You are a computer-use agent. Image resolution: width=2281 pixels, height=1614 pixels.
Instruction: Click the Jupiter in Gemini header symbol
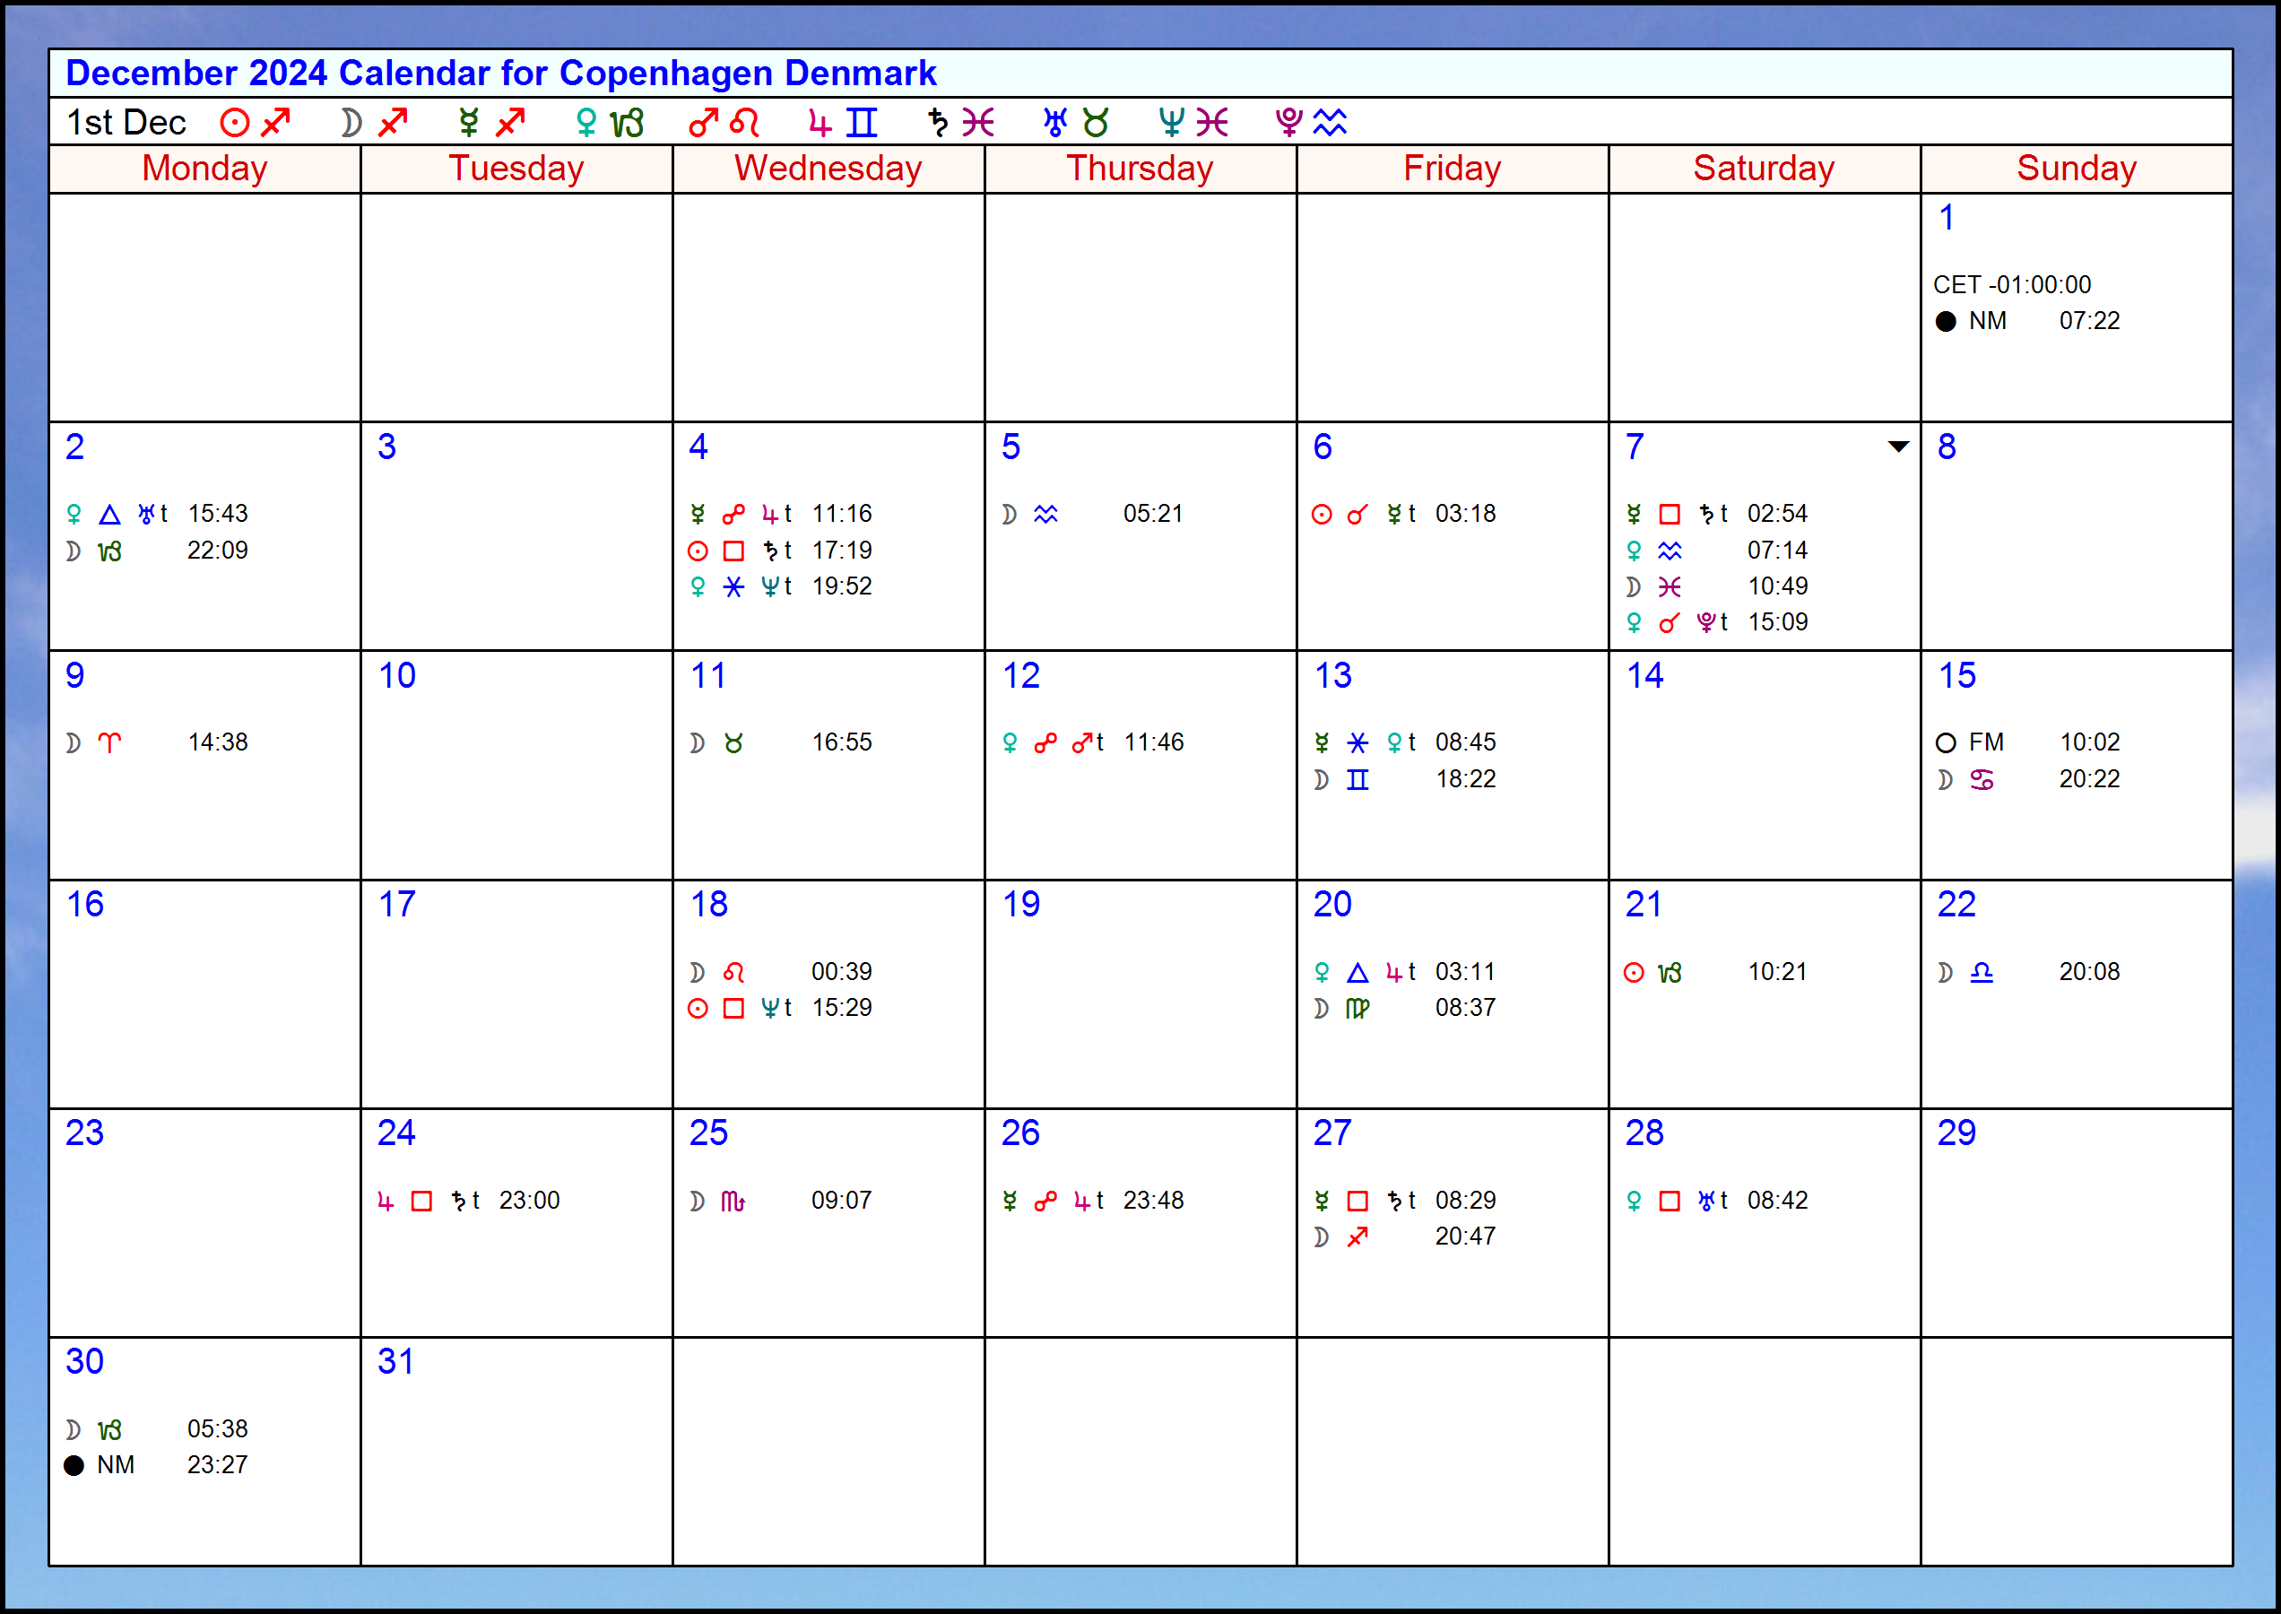[x=843, y=122]
